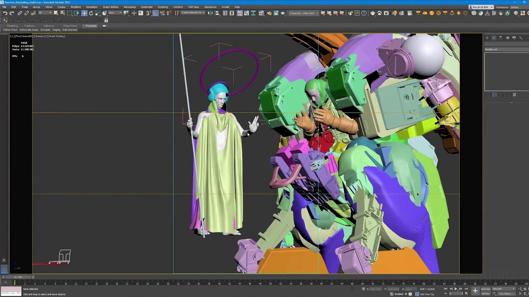Click large Set Keys plus button
Image resolution: width=529 pixels, height=297 pixels.
click(475, 291)
